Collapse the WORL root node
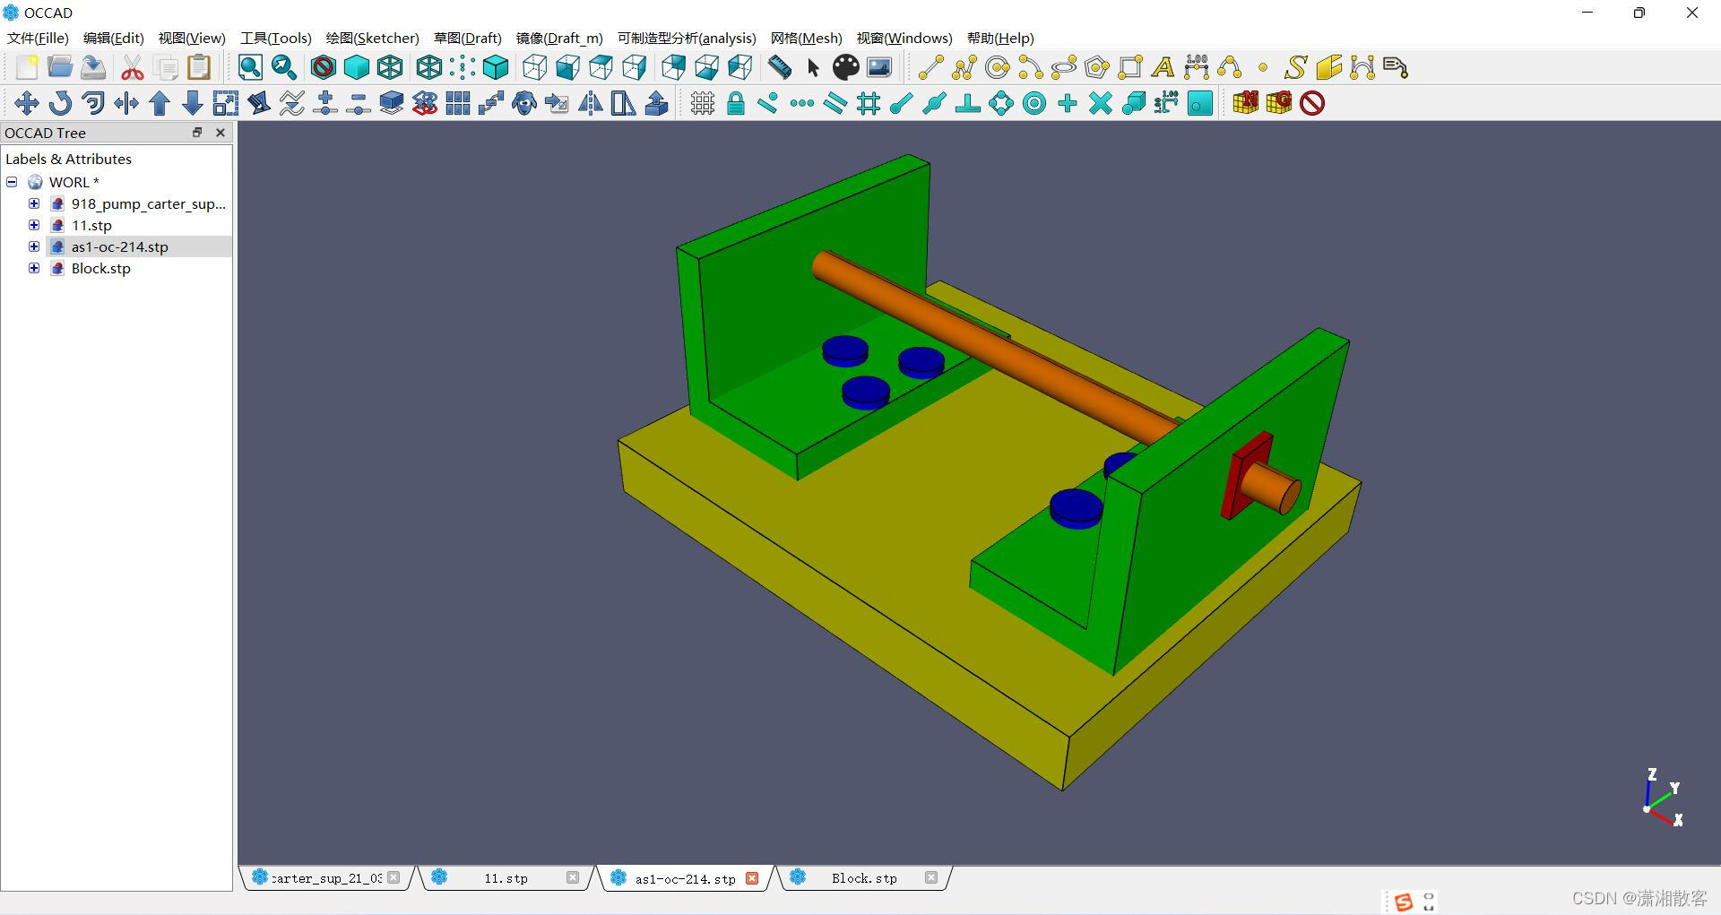Screen dimensions: 1721x915 [x=12, y=182]
